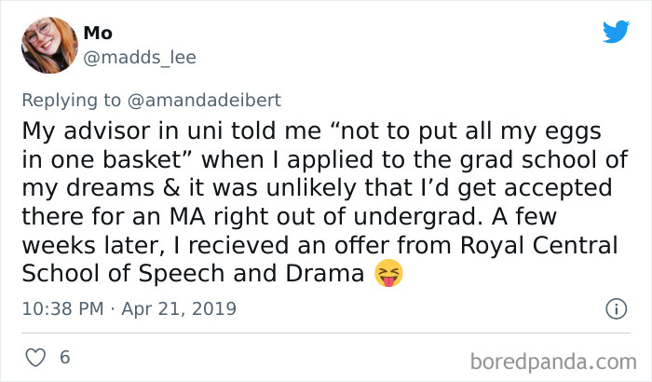Open the tweet info circle icon
This screenshot has height=382, width=652.
[616, 308]
